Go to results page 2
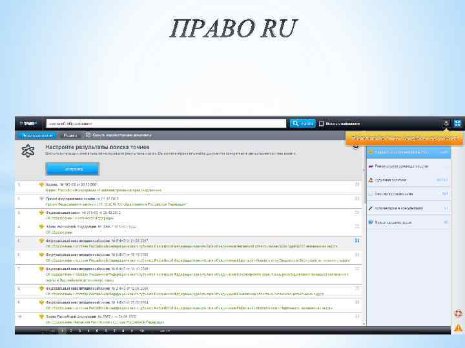 [70, 331]
